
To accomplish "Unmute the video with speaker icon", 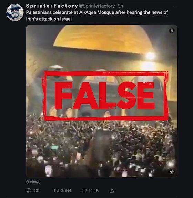I will 172,172.
